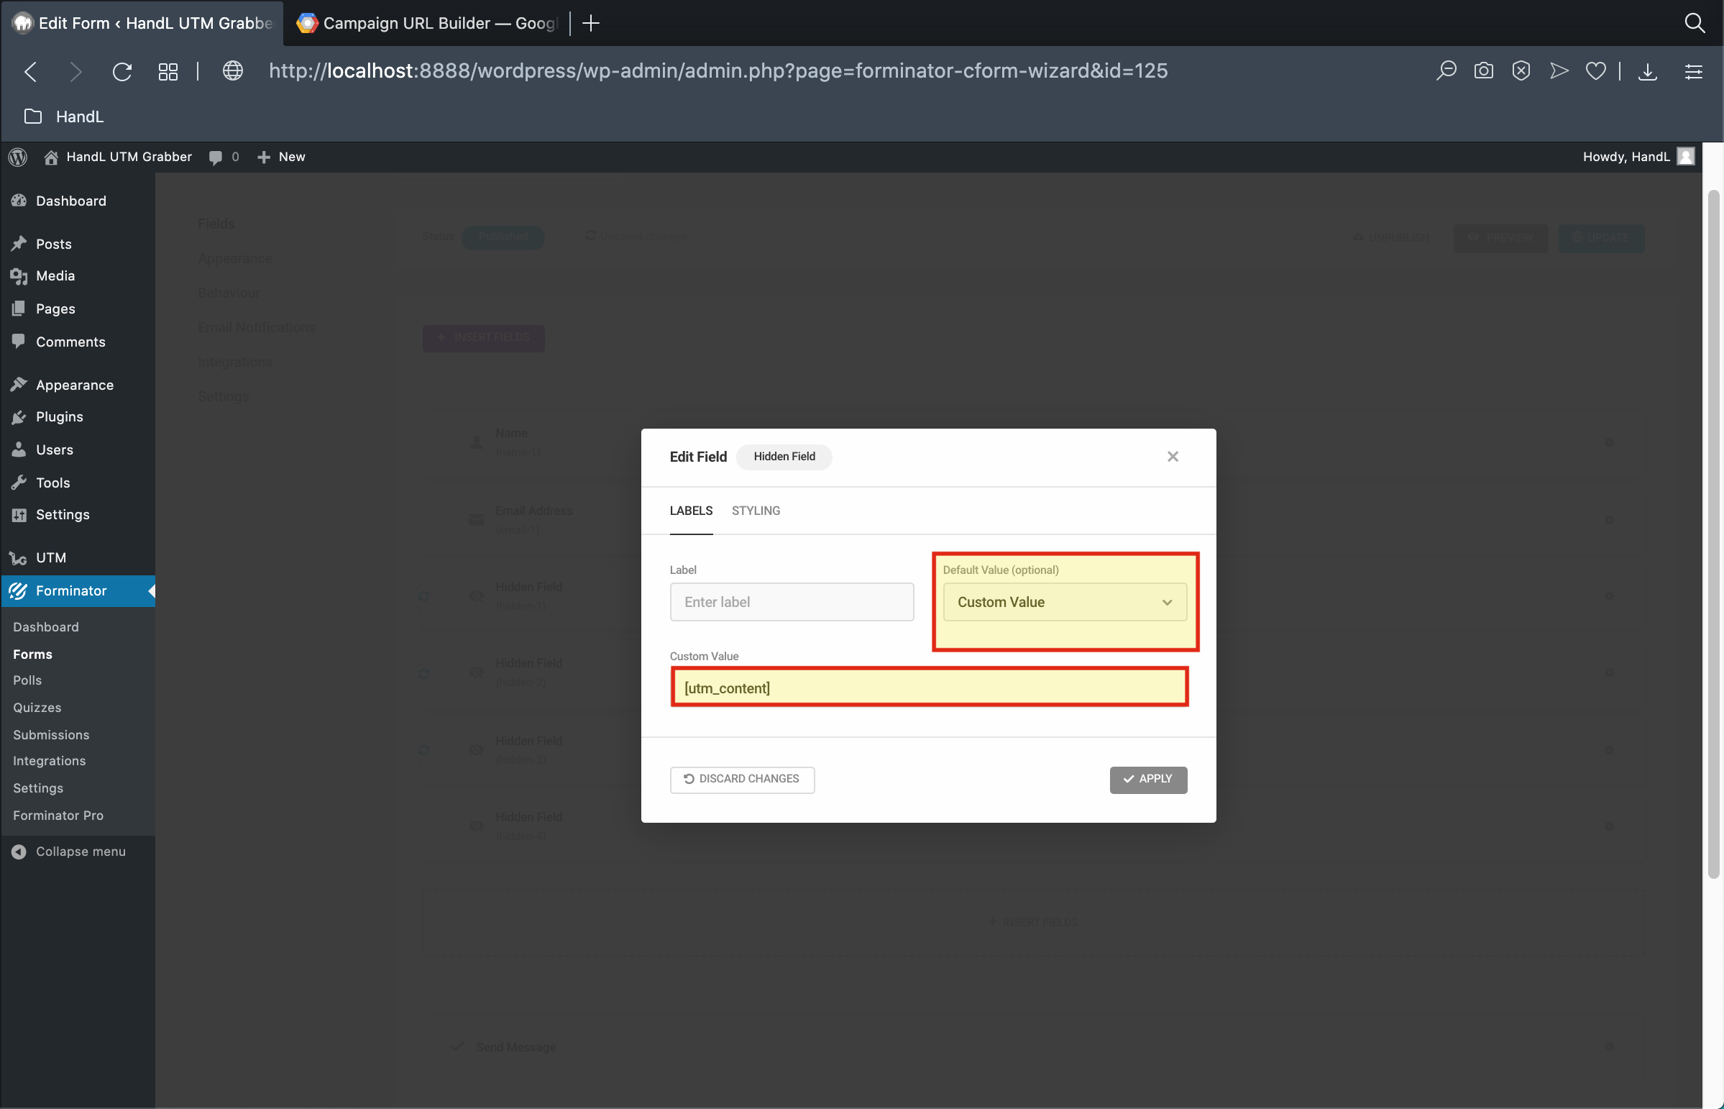Switch to the STYLING tab
Screen dimensions: 1724x1109
tap(755, 511)
